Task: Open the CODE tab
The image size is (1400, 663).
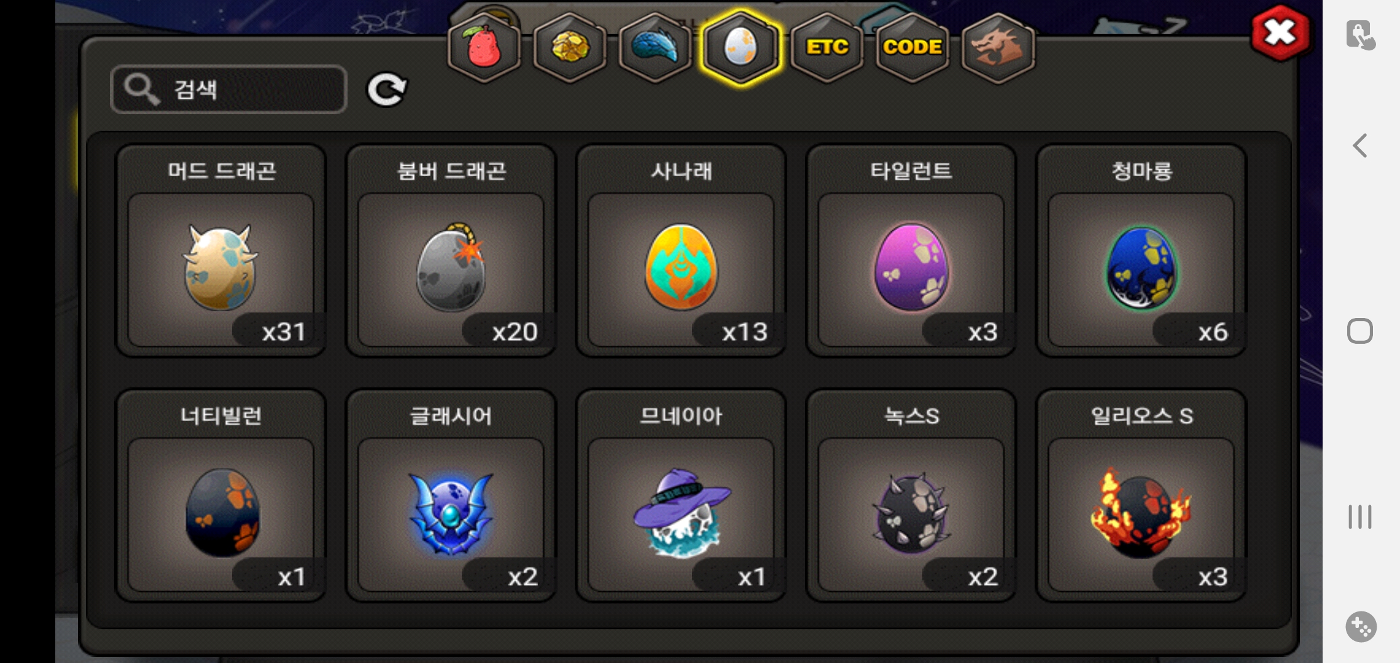Action: tap(912, 47)
